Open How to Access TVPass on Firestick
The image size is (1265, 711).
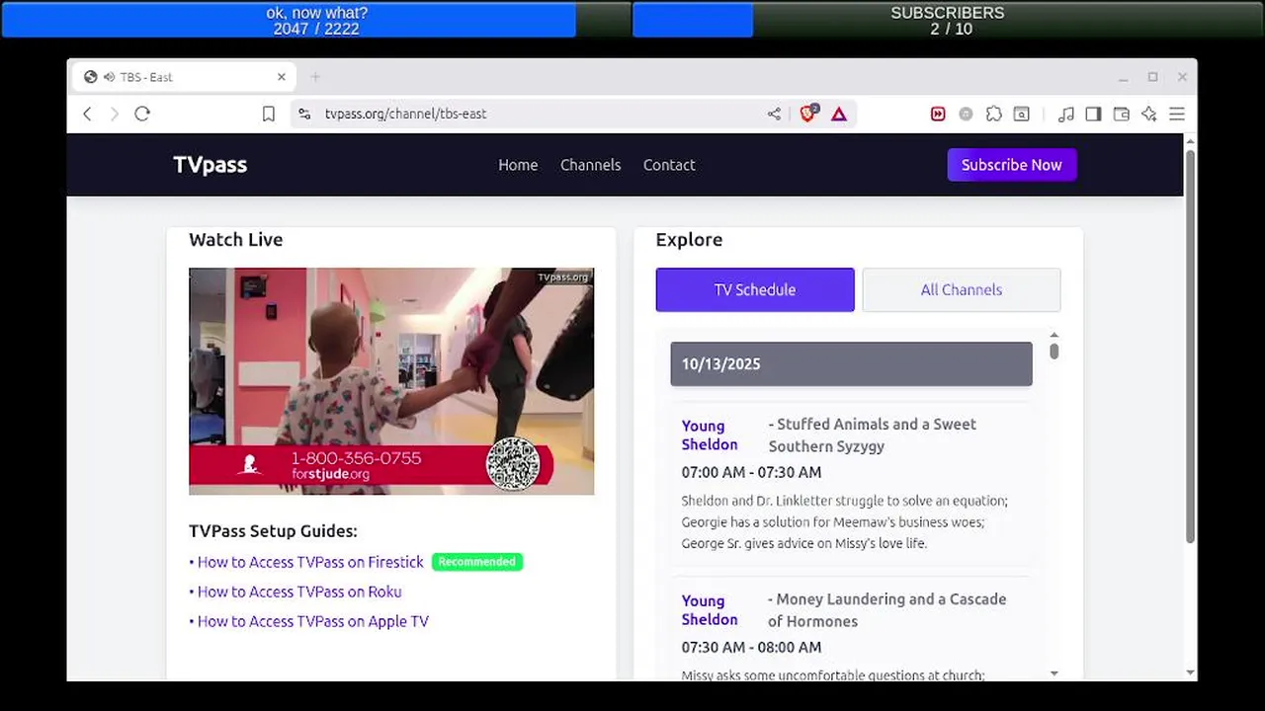(x=310, y=562)
